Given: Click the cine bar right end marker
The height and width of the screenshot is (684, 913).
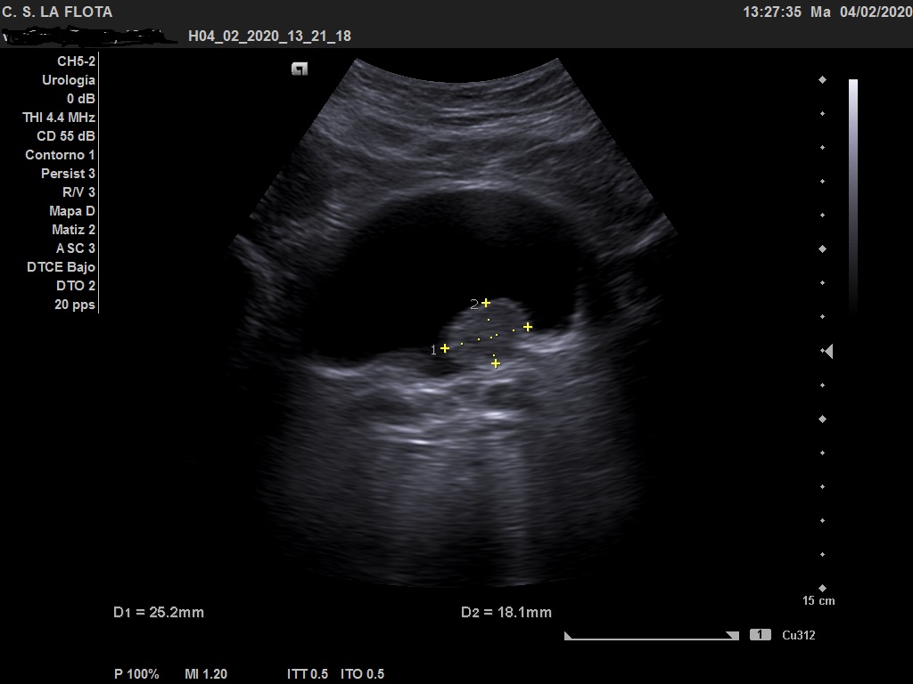Looking at the screenshot, I should pyautogui.click(x=732, y=636).
